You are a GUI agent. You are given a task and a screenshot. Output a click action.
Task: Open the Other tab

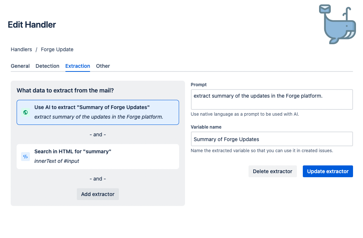pos(103,66)
